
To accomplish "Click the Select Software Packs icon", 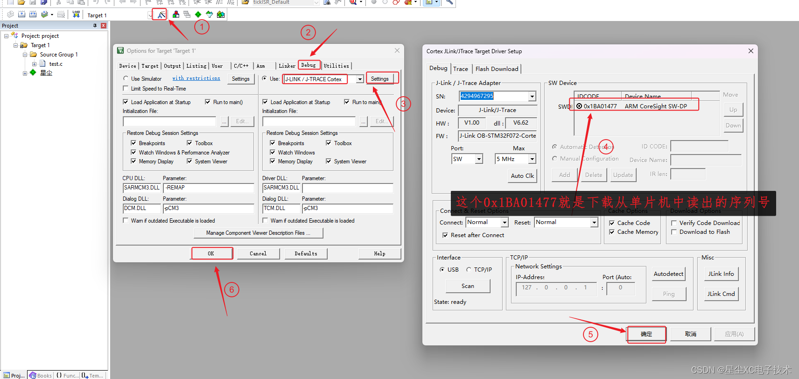I will coord(210,14).
